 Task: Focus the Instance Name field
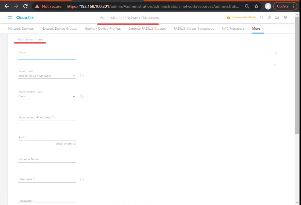[47, 160]
